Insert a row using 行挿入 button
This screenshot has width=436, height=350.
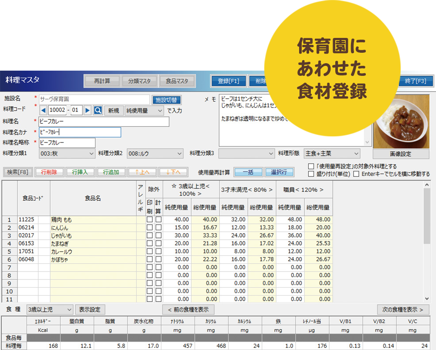click(80, 172)
